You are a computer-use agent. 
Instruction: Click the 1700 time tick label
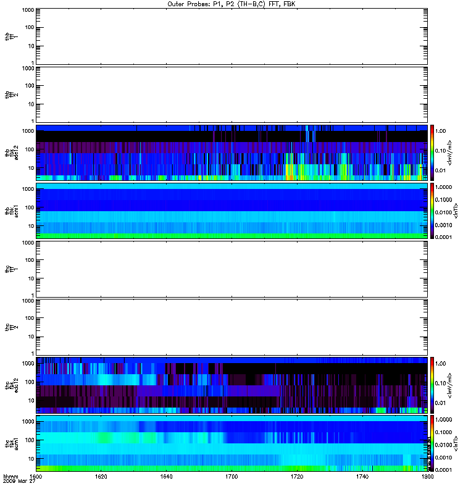[x=231, y=477]
